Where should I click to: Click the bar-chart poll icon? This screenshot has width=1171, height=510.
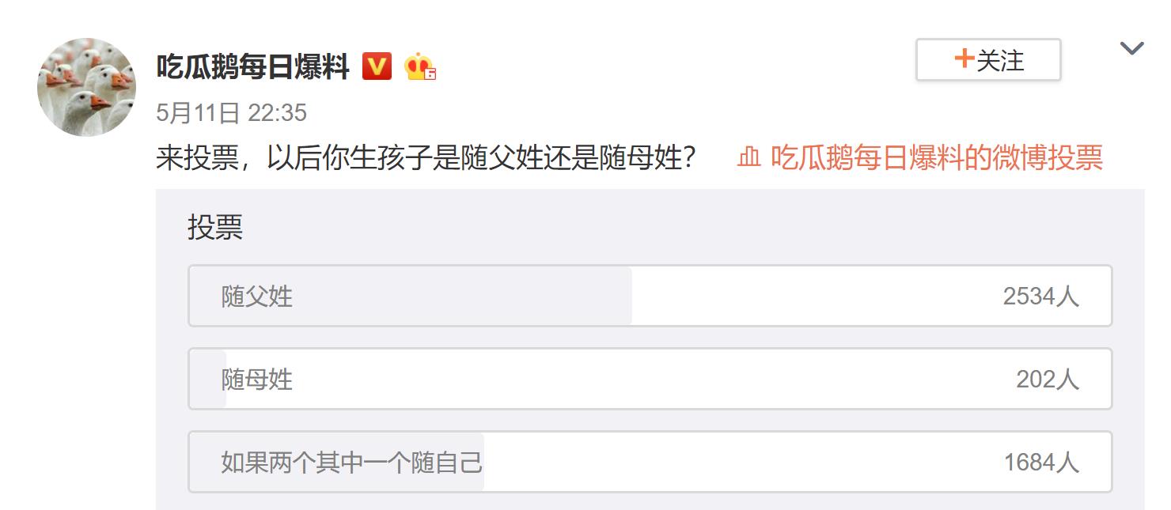tap(748, 157)
